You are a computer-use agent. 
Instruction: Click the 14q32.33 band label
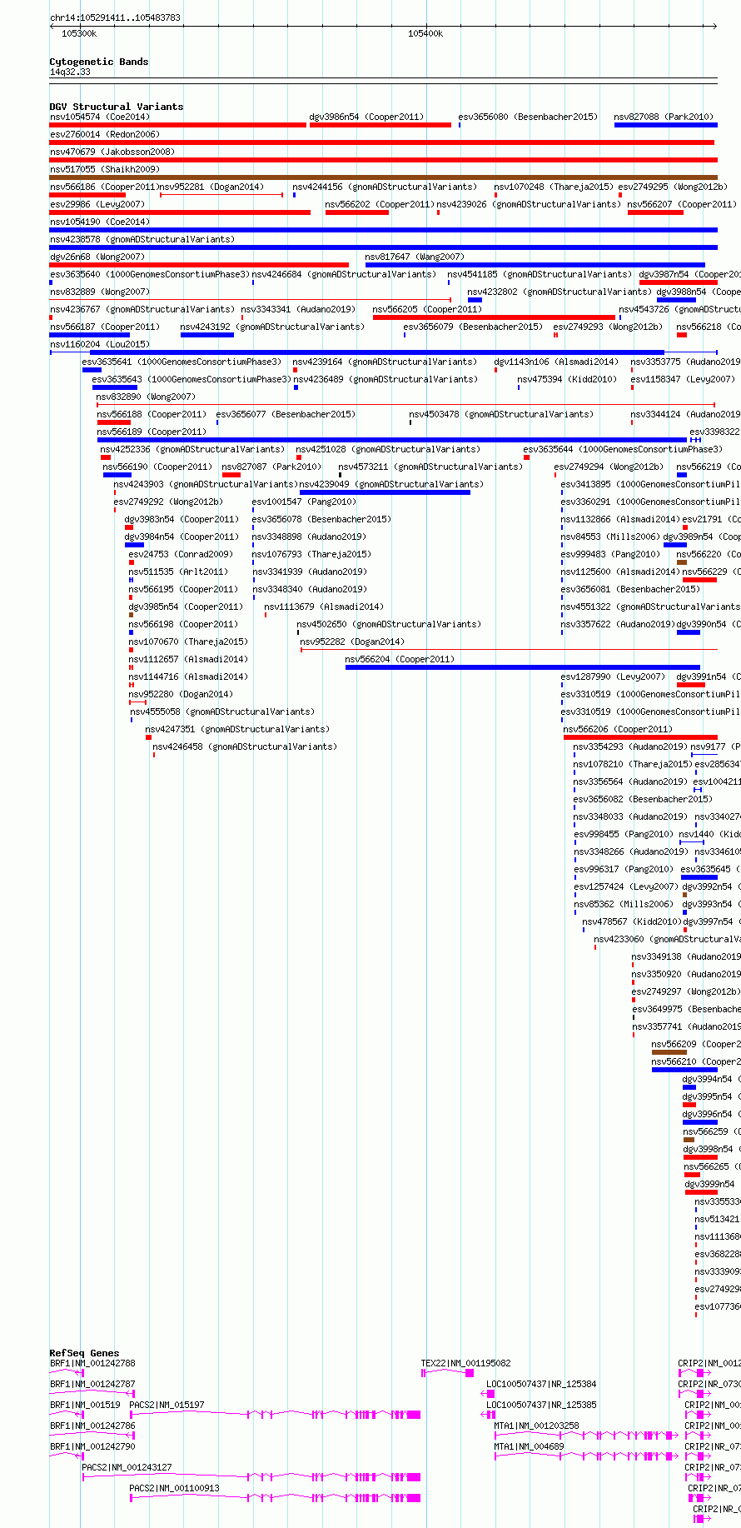pyautogui.click(x=70, y=72)
